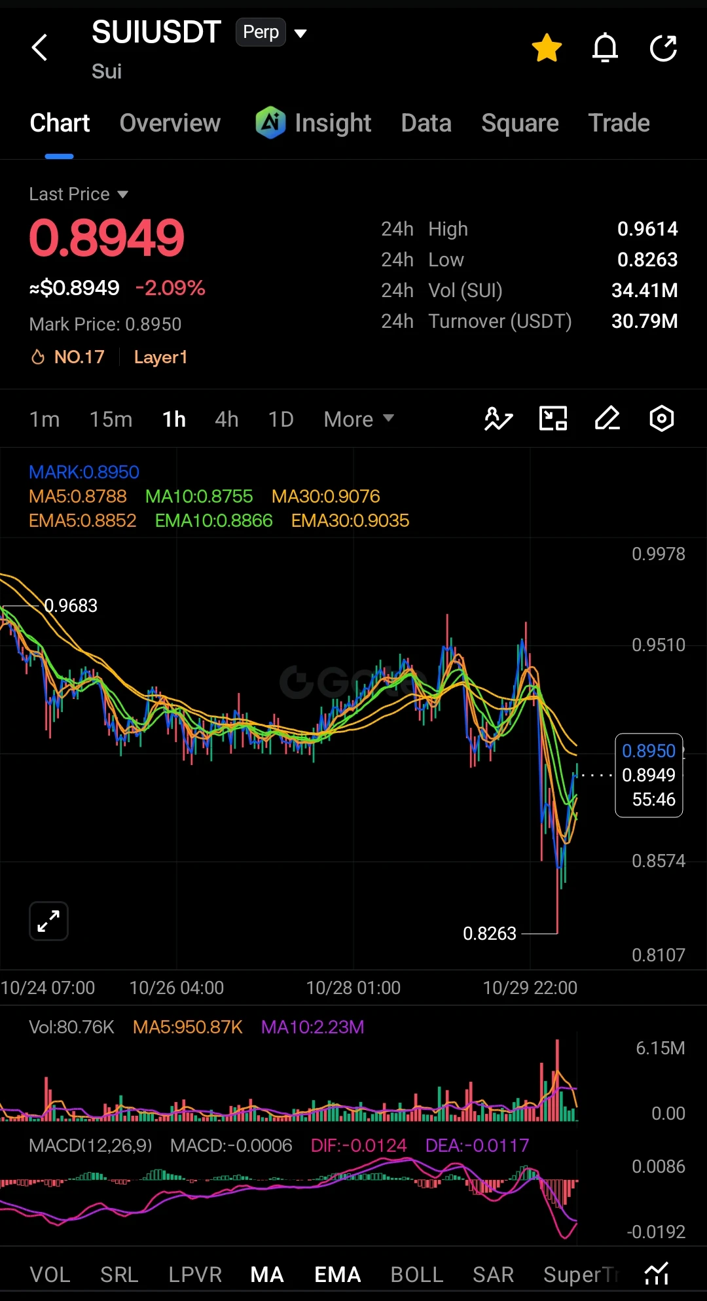Toggle the SRL indicator
Viewport: 707px width, 1301px height.
119,1275
